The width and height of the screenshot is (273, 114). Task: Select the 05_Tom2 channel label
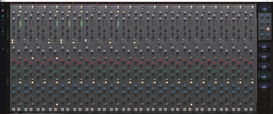pyautogui.click(x=78, y=112)
